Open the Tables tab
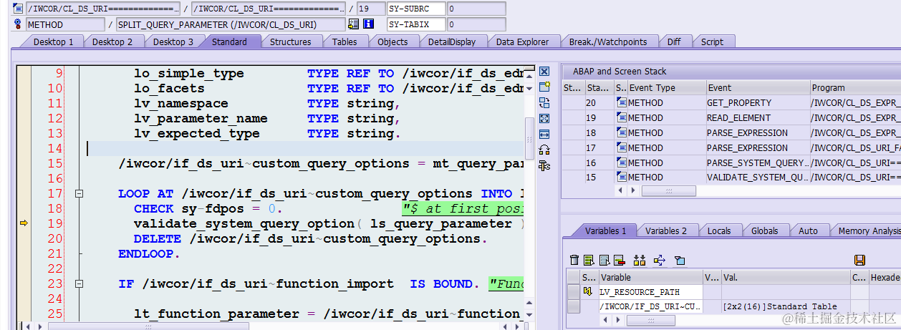The height and width of the screenshot is (330, 901). coord(344,42)
